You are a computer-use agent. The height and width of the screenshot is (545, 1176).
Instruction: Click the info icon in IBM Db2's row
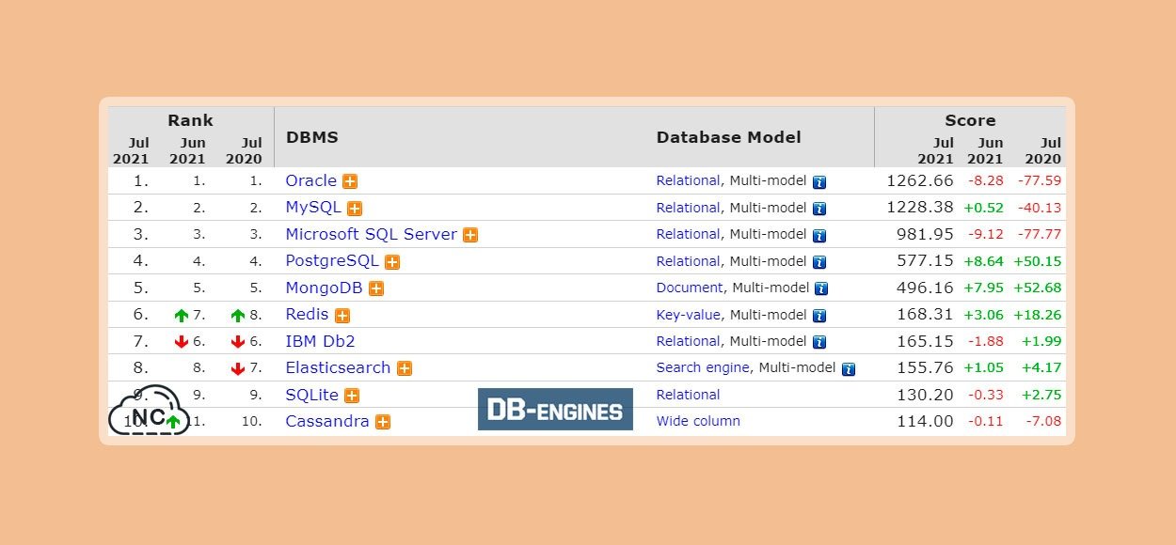pyautogui.click(x=819, y=342)
